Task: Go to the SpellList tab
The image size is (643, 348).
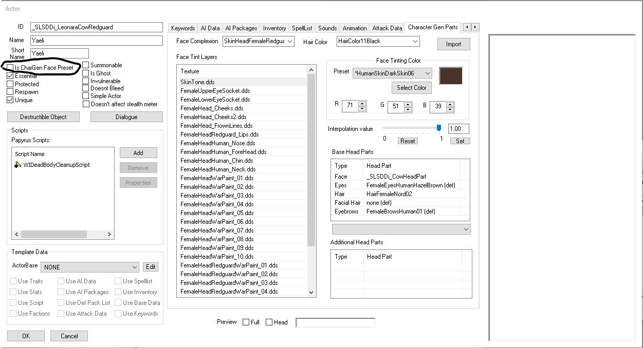Action: coord(302,28)
